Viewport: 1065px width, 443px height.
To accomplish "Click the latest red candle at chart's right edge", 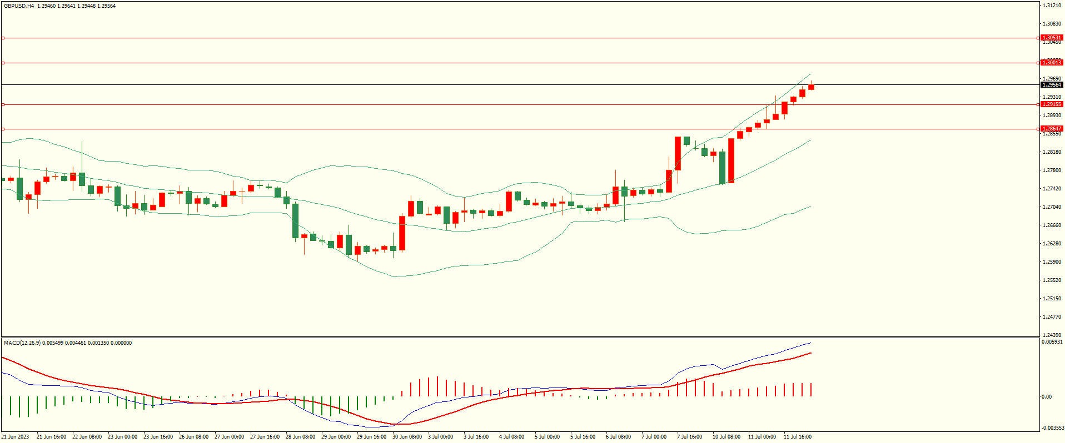I will pos(811,86).
